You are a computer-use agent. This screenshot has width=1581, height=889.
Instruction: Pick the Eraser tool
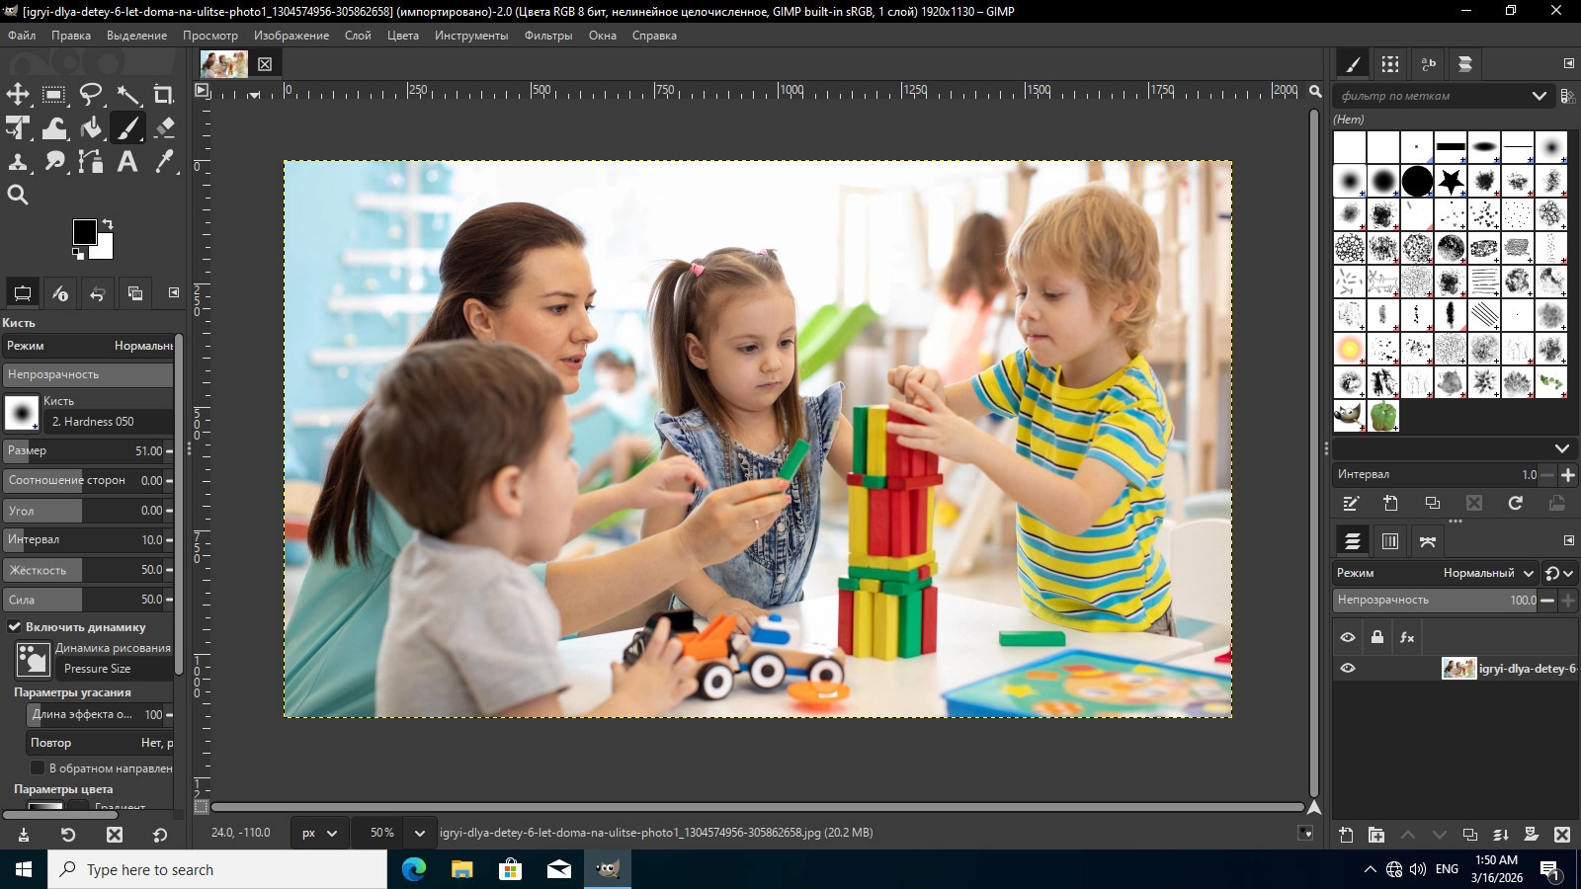[164, 128]
